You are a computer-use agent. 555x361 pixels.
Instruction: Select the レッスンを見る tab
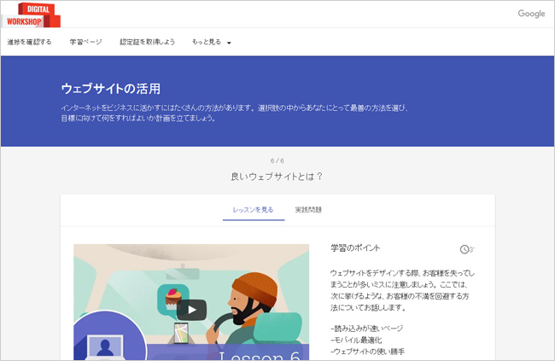click(x=254, y=210)
